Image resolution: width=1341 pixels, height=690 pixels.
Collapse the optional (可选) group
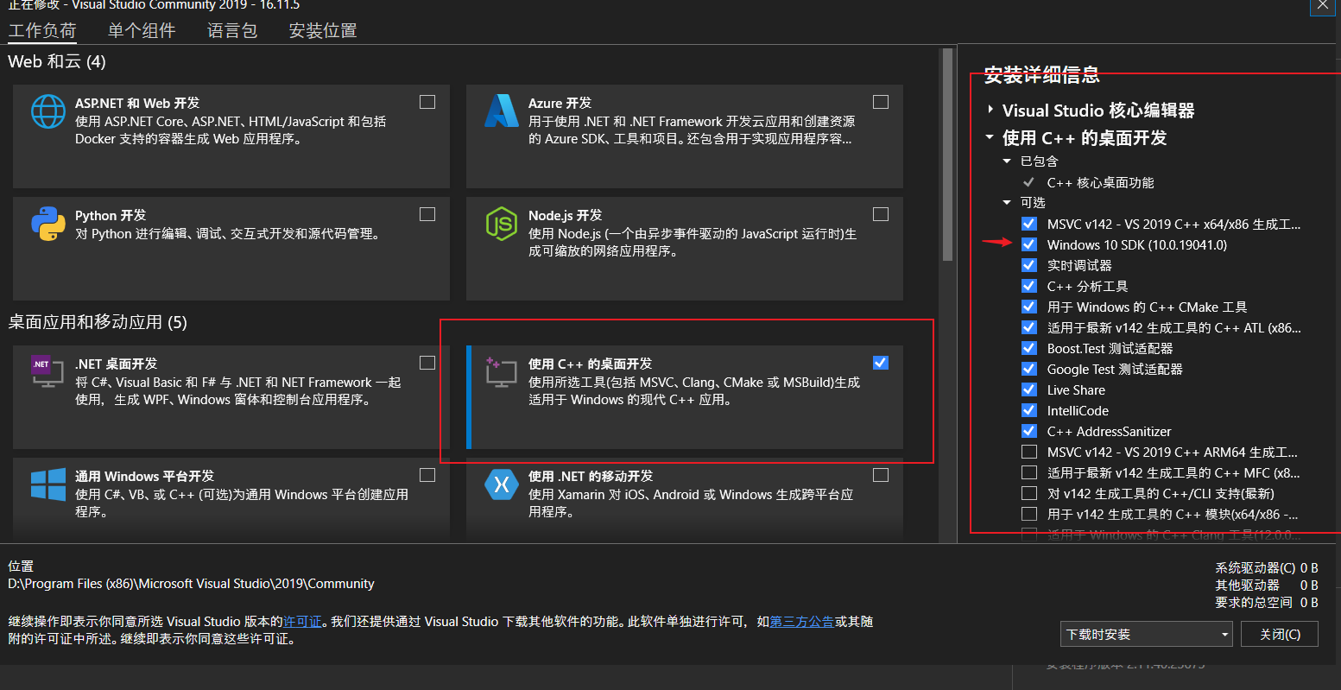click(1007, 203)
